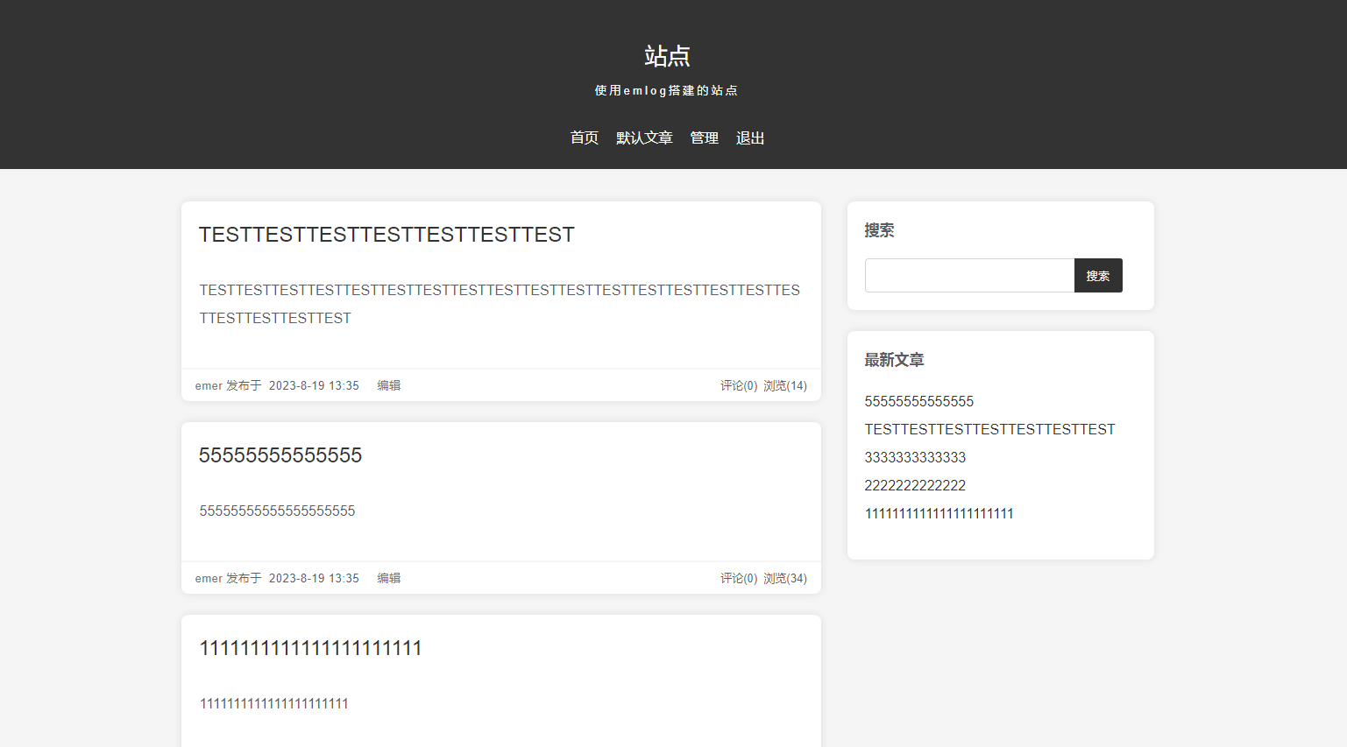Click the 搜索 widget heading

(x=879, y=230)
